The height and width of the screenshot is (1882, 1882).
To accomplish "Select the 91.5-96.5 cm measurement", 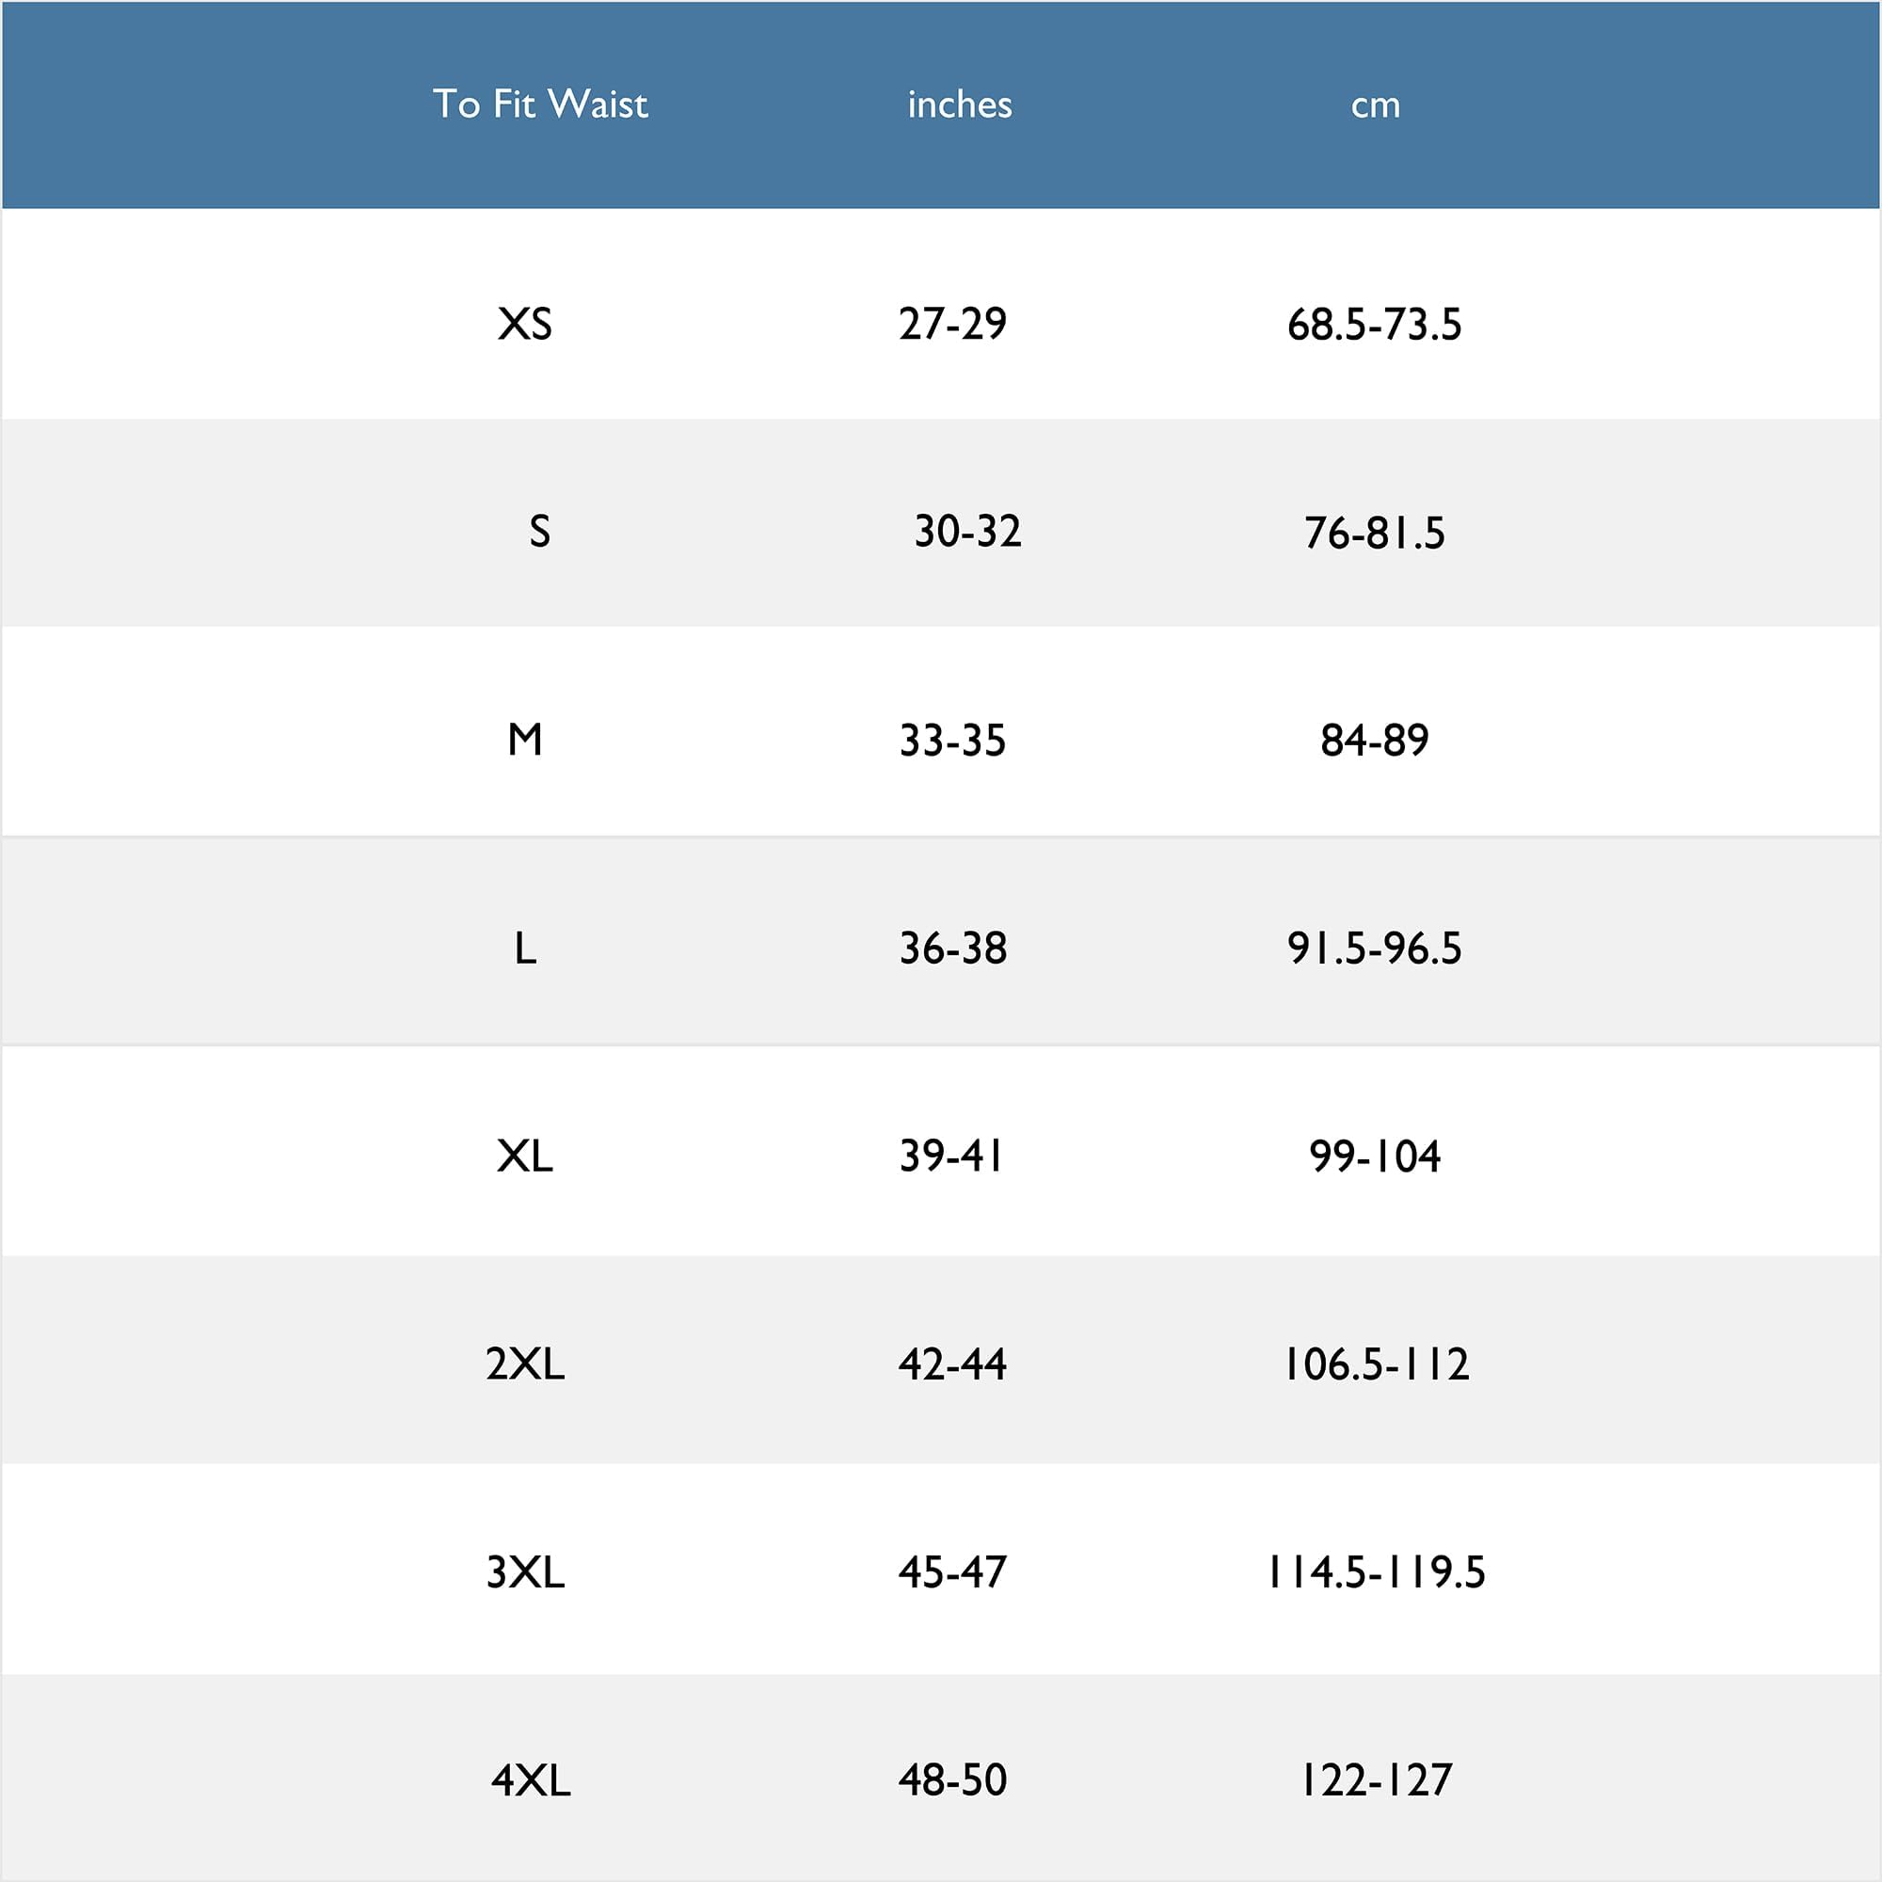I will click(x=1375, y=949).
